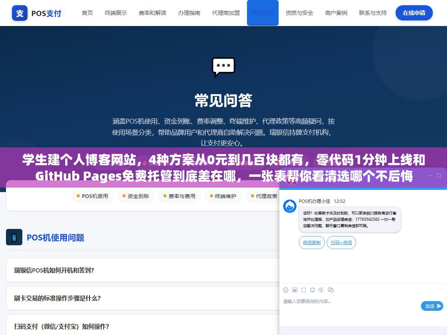Toggle the sound icon in chat
Image resolution: width=447 pixels, height=335 pixels.
point(321,290)
